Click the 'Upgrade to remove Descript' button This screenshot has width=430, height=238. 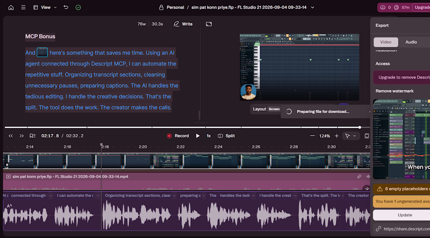coord(402,78)
